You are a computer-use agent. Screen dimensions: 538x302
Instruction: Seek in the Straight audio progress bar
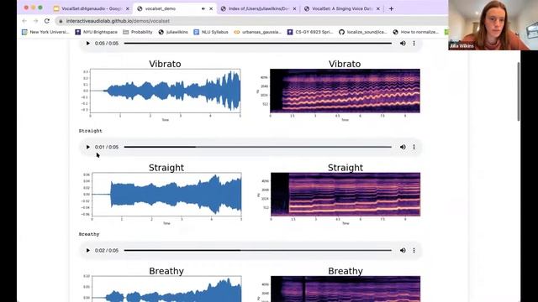click(258, 147)
